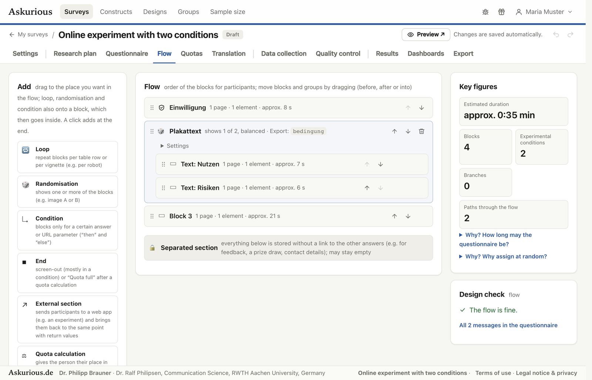Grab the drag handle of Block 3
Image resolution: width=592 pixels, height=380 pixels.
[152, 216]
